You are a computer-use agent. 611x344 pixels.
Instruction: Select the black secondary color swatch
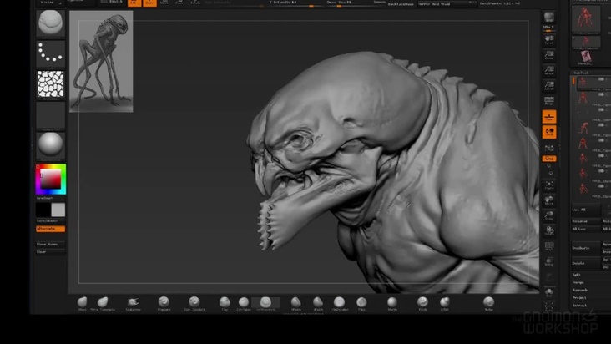coord(43,210)
